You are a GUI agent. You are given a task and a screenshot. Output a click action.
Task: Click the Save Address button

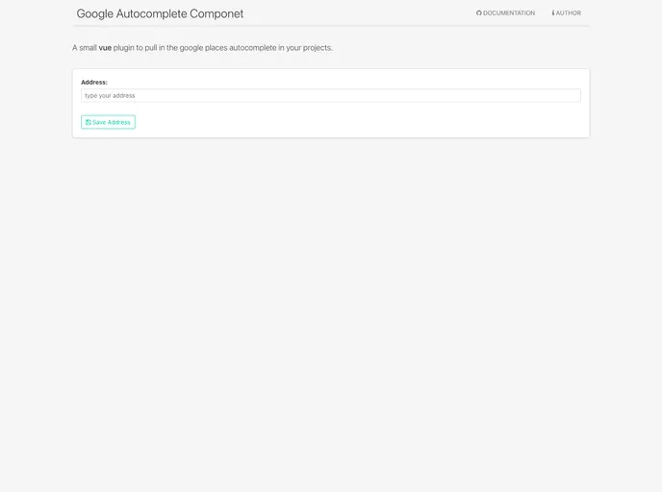click(108, 122)
